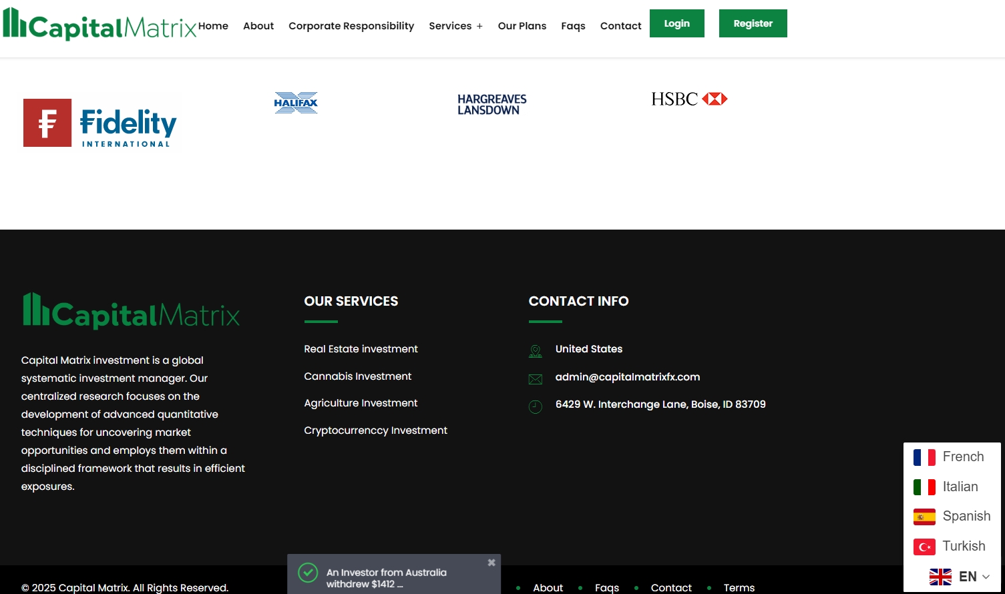Click the UK flag in the language selector
The width and height of the screenshot is (1005, 594).
pyautogui.click(x=940, y=577)
